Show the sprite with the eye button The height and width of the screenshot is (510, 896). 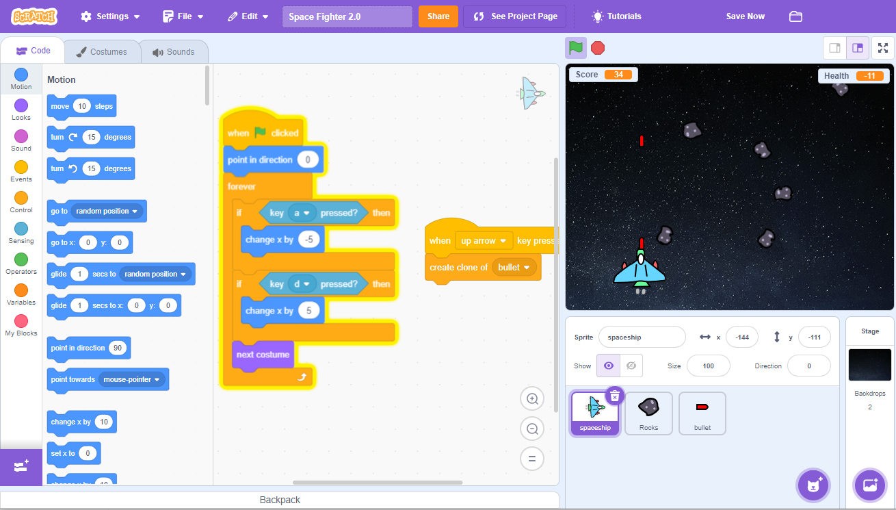click(x=608, y=366)
